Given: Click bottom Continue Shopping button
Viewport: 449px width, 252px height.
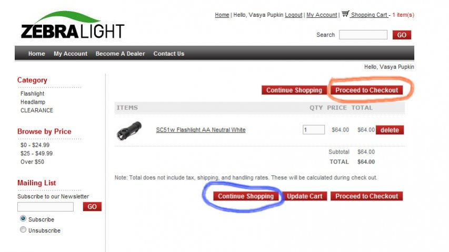Looking at the screenshot, I should (246, 196).
